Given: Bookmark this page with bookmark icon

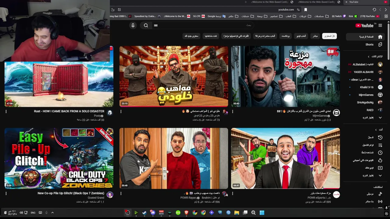Looking at the screenshot, I should tap(306, 10).
